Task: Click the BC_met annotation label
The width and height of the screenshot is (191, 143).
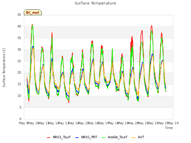Action: tap(33, 13)
